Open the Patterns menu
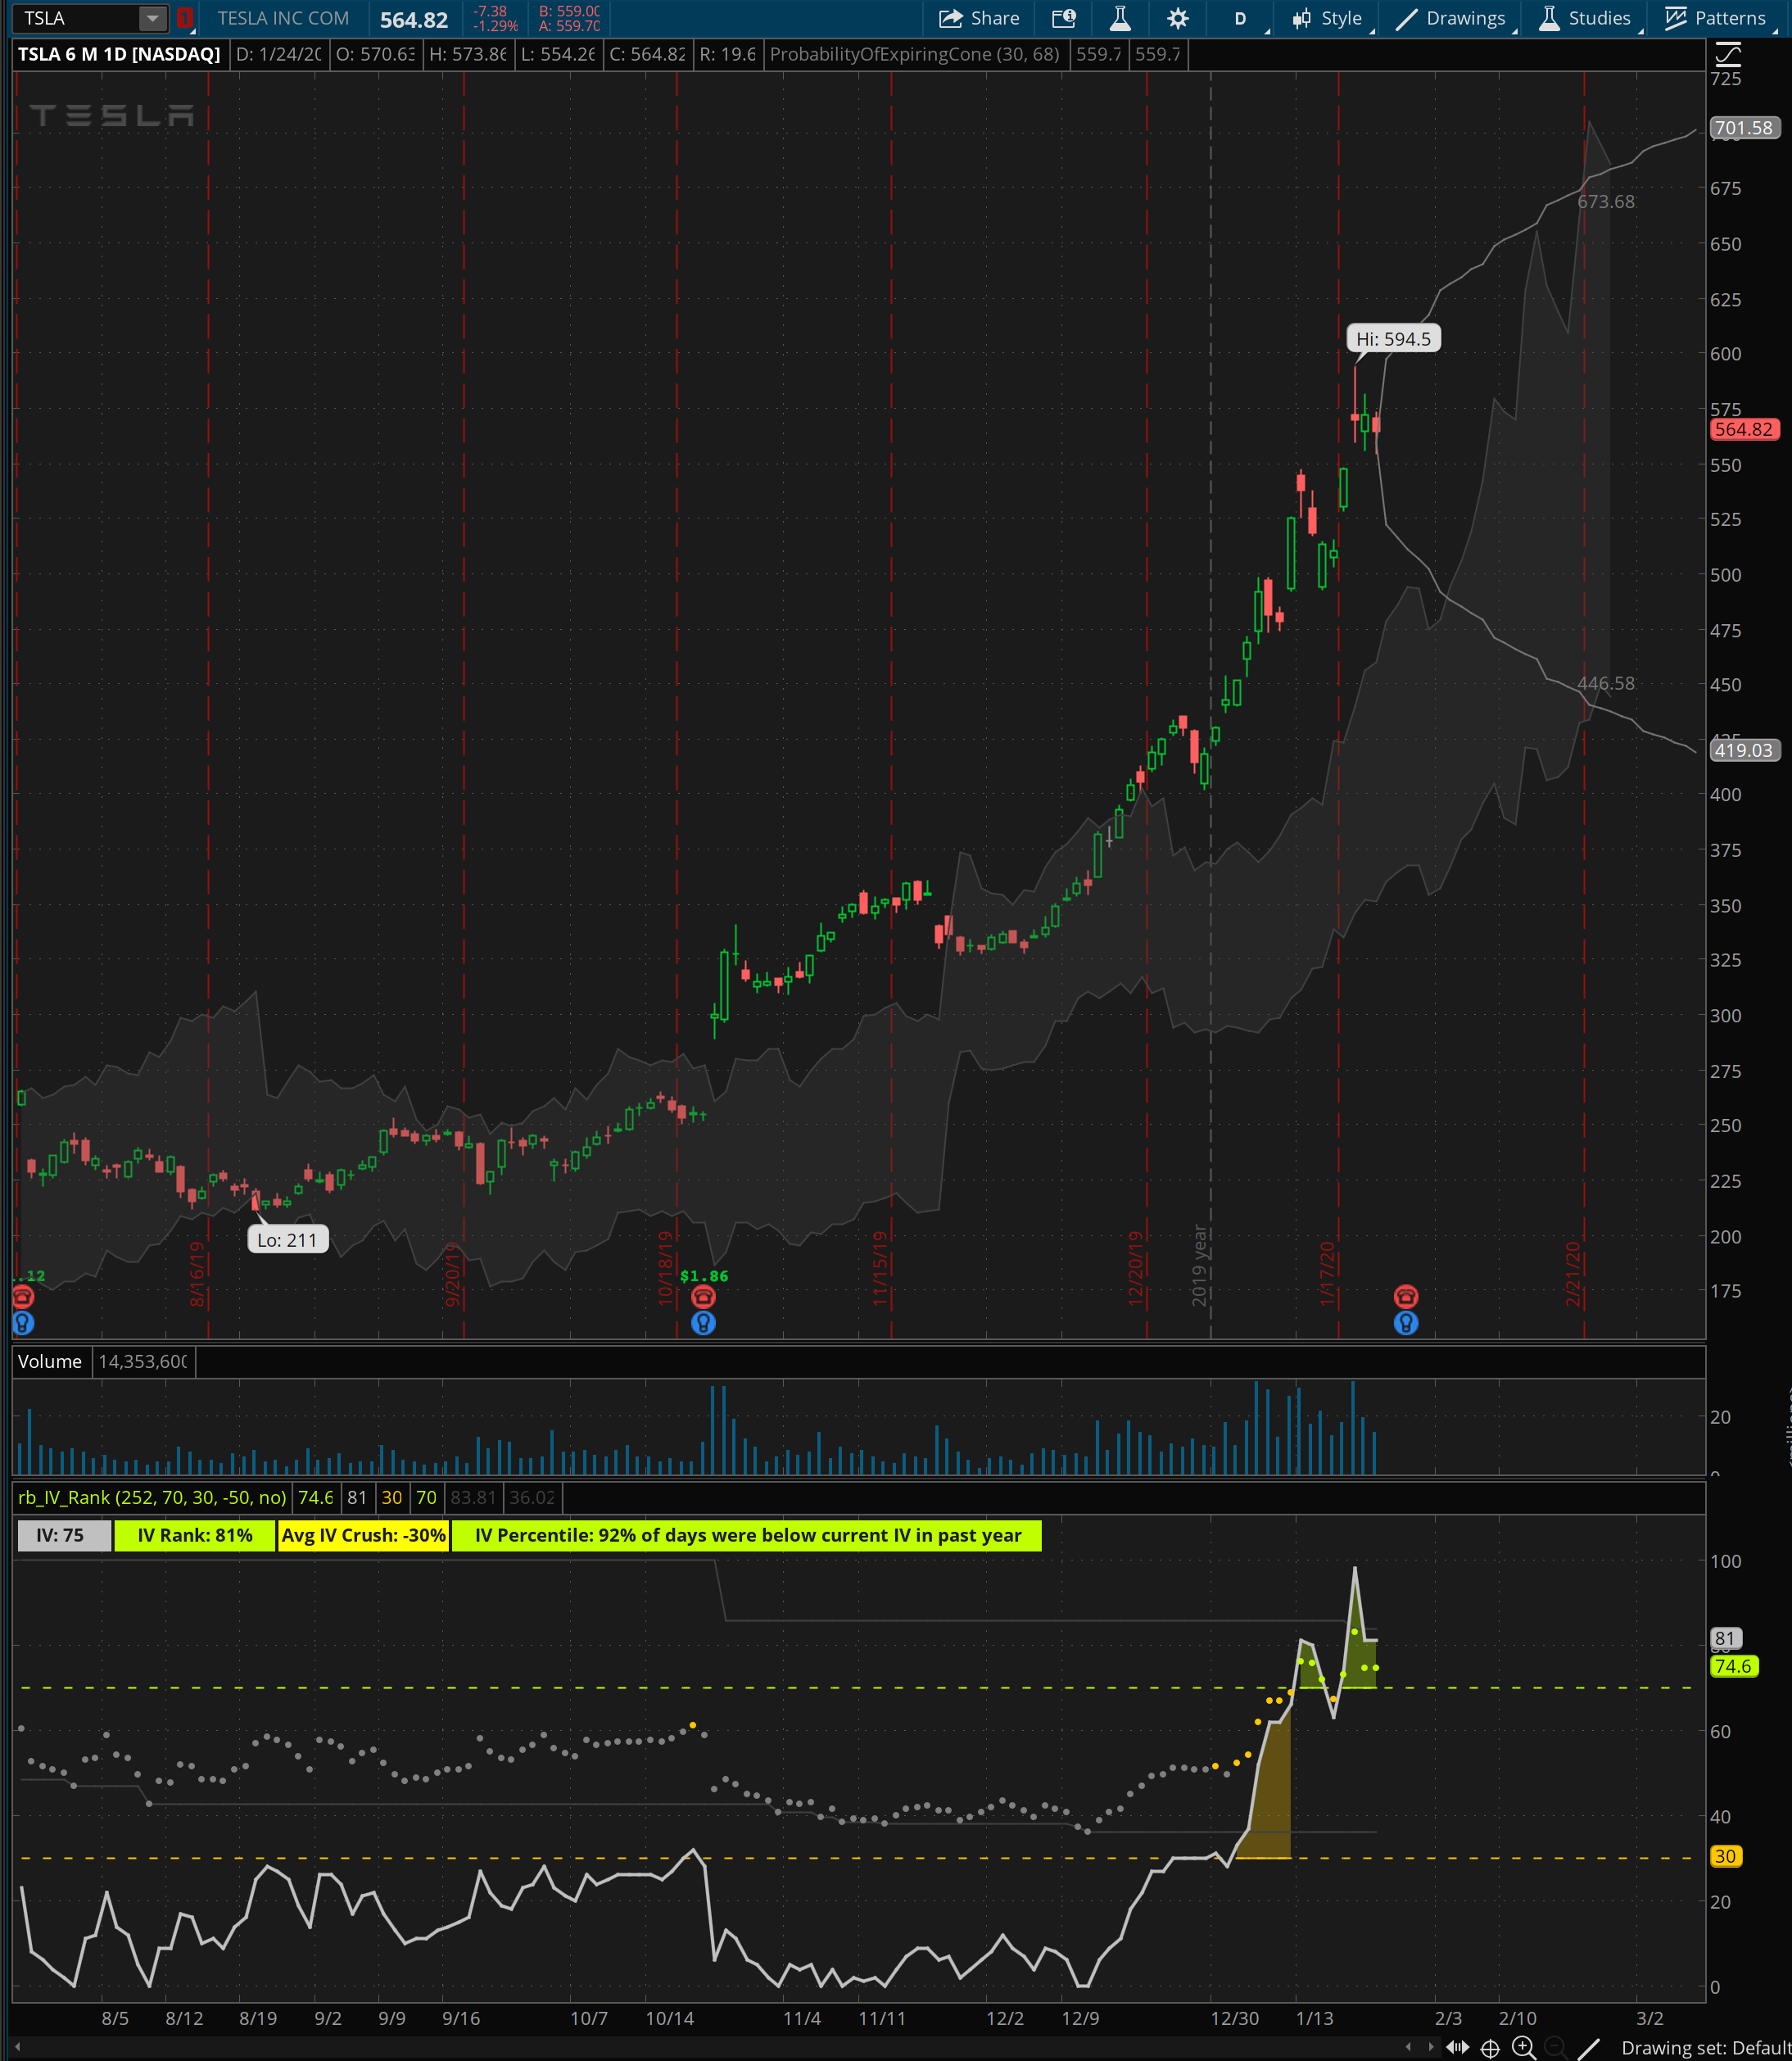Image resolution: width=1792 pixels, height=2061 pixels. [1717, 18]
